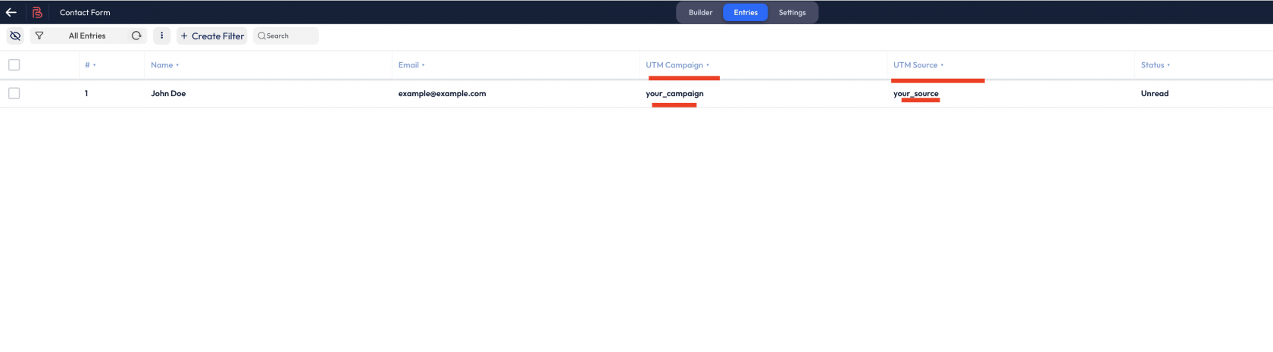Open the three-dot more options menu

pyautogui.click(x=161, y=36)
